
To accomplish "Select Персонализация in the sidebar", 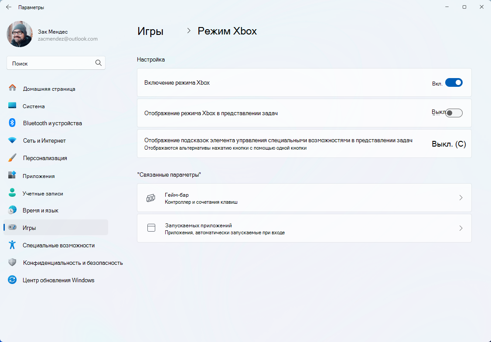I will (x=56, y=158).
